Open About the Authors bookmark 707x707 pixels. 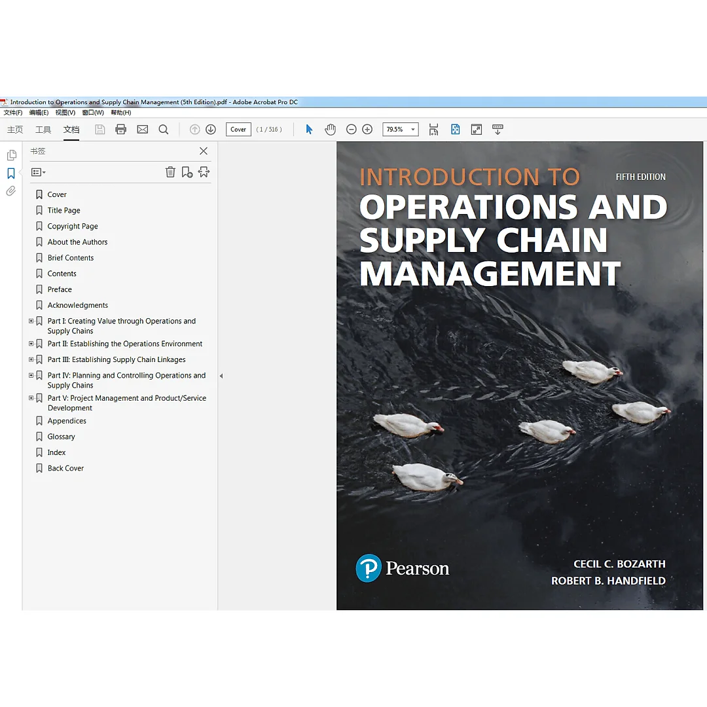(x=77, y=242)
